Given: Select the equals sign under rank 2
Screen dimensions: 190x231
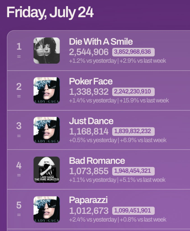Looking at the screenshot, I should [19, 96].
